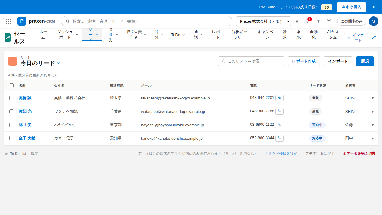Click the orange lead list icon
Image resolution: width=382 pixels, height=215 pixels.
[x=13, y=61]
